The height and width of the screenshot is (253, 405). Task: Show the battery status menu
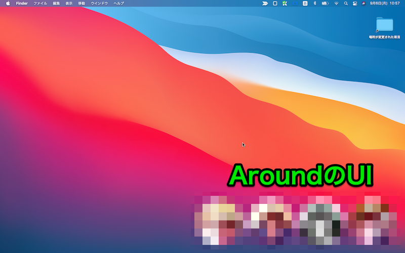click(325, 4)
